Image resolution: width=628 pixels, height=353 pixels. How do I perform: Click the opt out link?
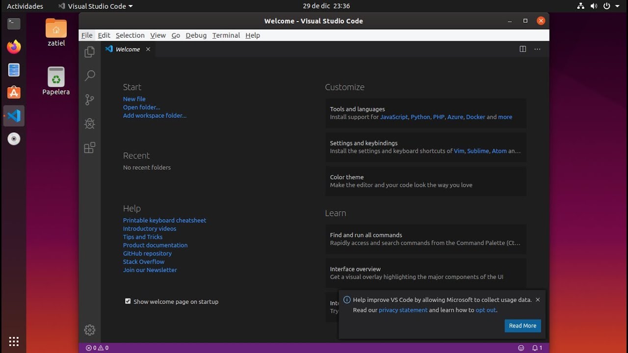click(486, 310)
